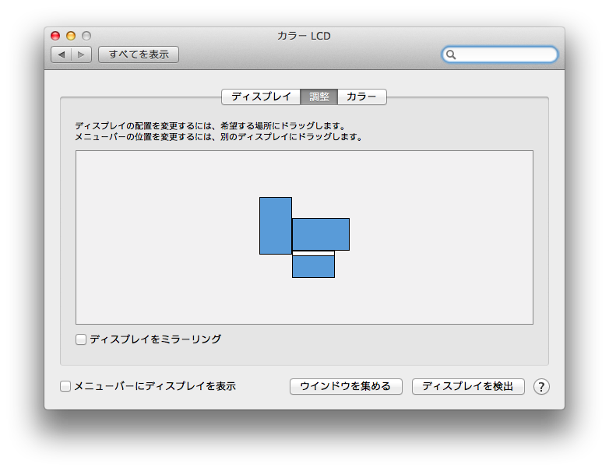
Task: Select the wide middle display rectangle
Action: coord(321,234)
